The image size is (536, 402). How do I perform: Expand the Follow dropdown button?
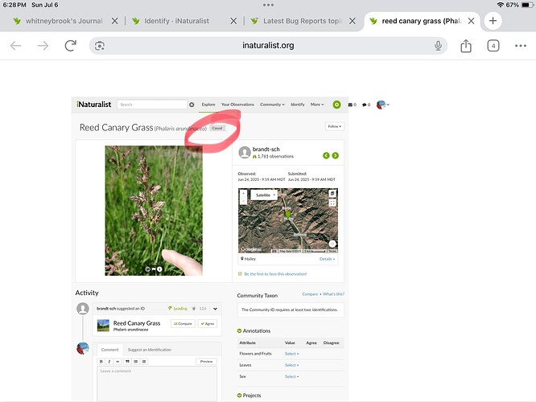point(334,126)
